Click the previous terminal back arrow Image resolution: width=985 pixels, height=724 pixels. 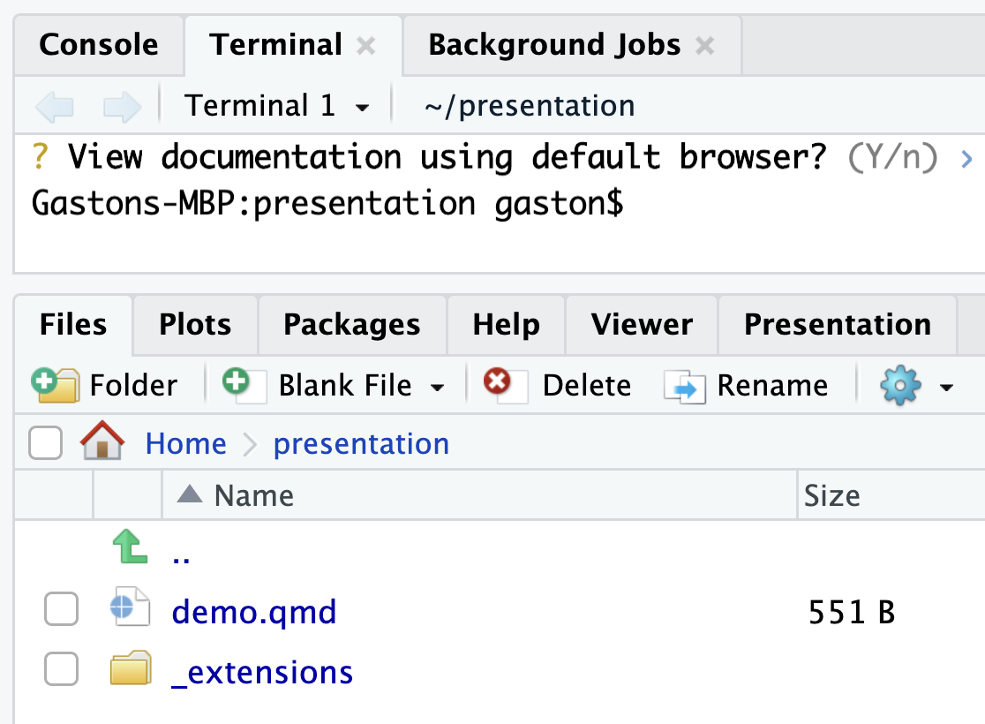55,106
